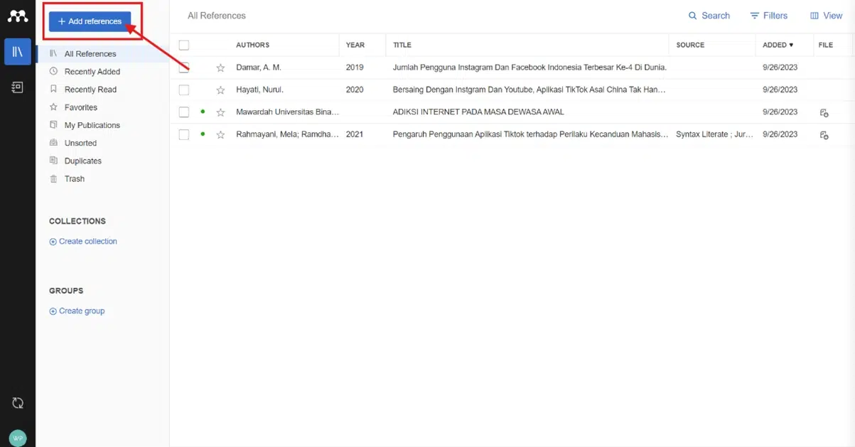Click the Add references button
The height and width of the screenshot is (447, 855).
pos(90,22)
